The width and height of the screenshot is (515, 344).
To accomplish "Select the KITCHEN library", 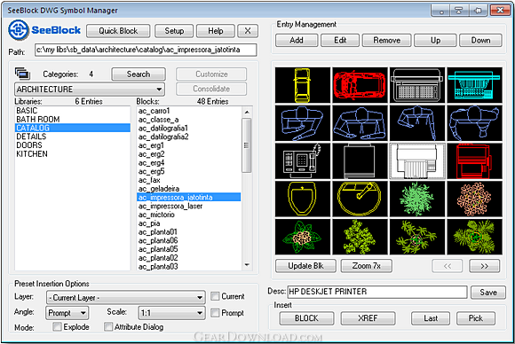I will [72, 153].
